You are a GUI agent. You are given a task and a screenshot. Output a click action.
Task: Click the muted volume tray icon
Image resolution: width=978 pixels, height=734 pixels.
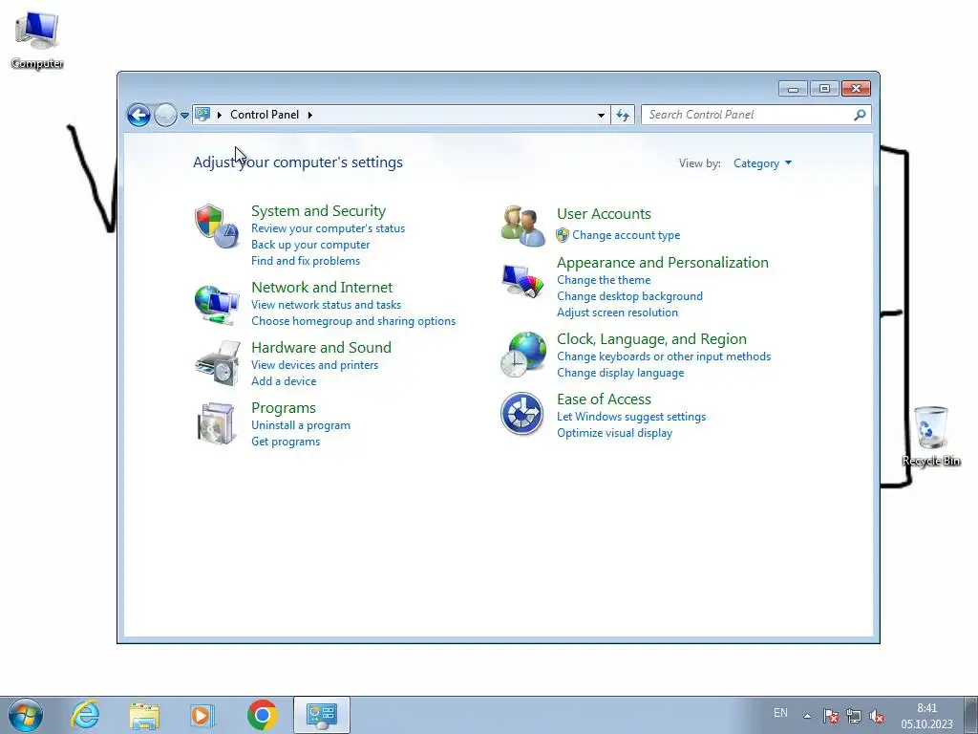click(x=877, y=716)
